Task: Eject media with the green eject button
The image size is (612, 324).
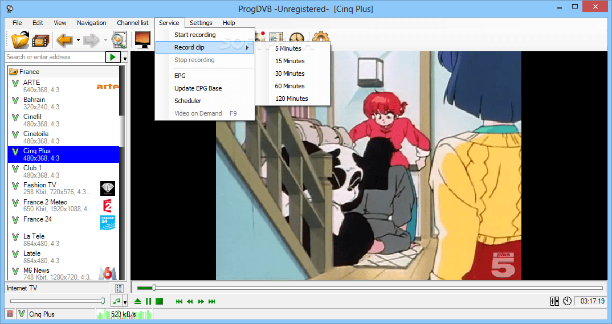Action: coord(137,301)
